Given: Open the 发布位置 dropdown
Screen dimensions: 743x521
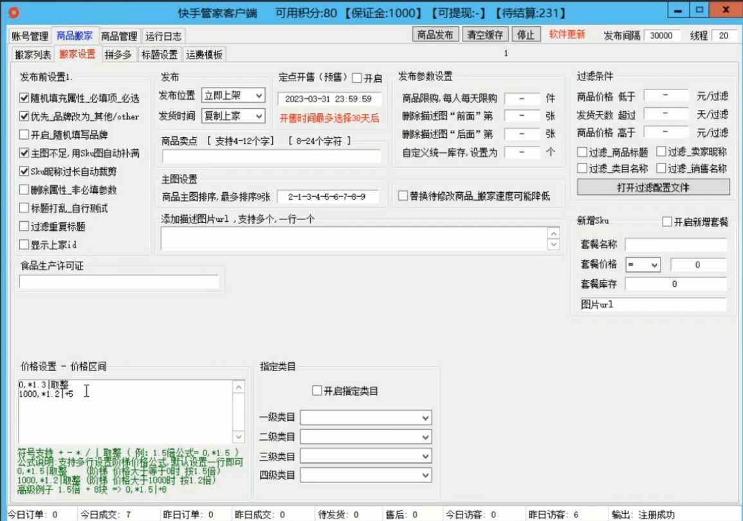Looking at the screenshot, I should [233, 96].
